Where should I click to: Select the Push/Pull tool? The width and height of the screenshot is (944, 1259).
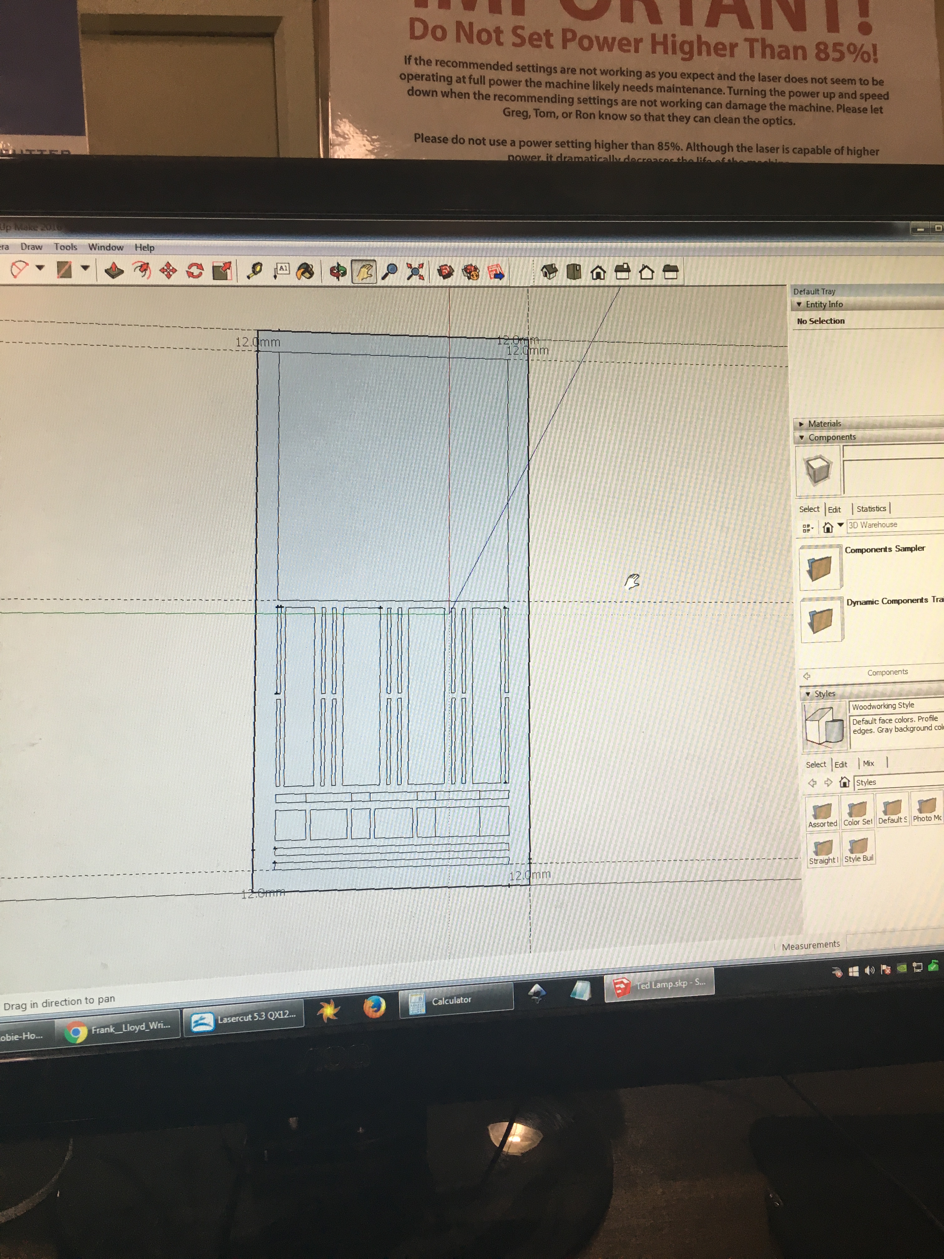114,270
